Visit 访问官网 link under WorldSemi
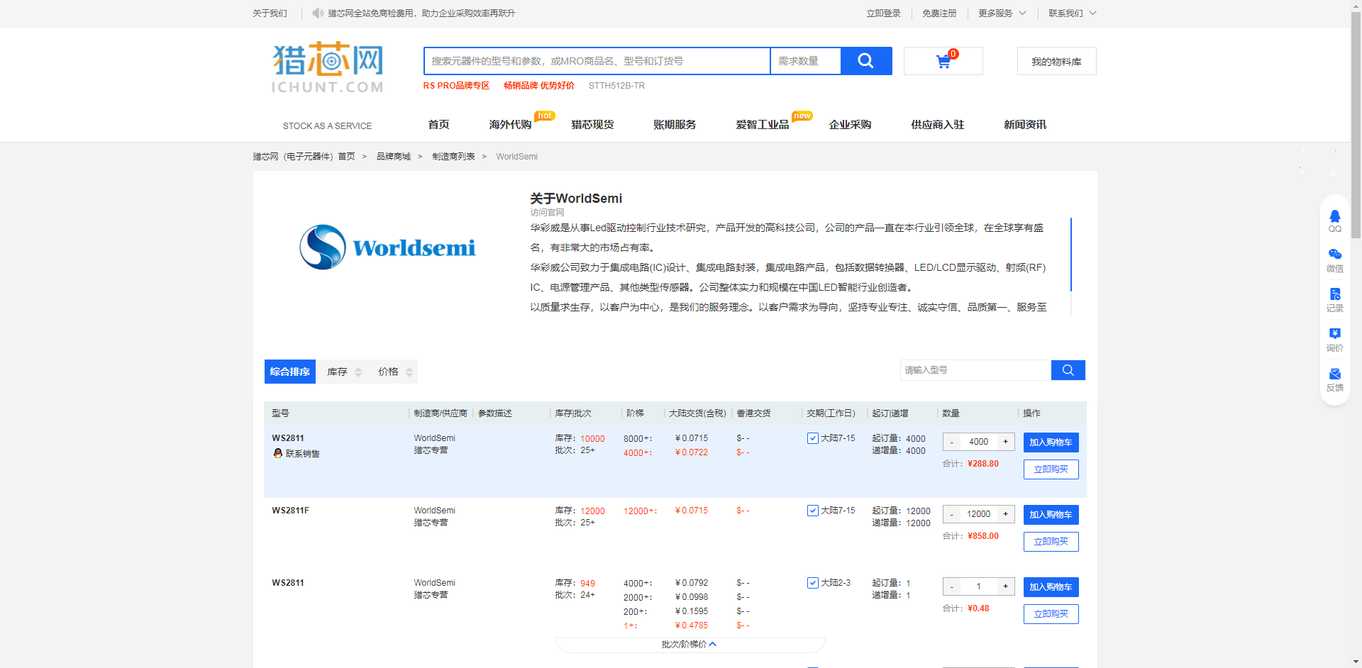 coord(547,213)
